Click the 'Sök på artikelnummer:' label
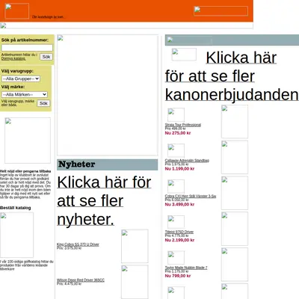Image resolution: width=299 pixels, height=299 pixels. click(25, 40)
